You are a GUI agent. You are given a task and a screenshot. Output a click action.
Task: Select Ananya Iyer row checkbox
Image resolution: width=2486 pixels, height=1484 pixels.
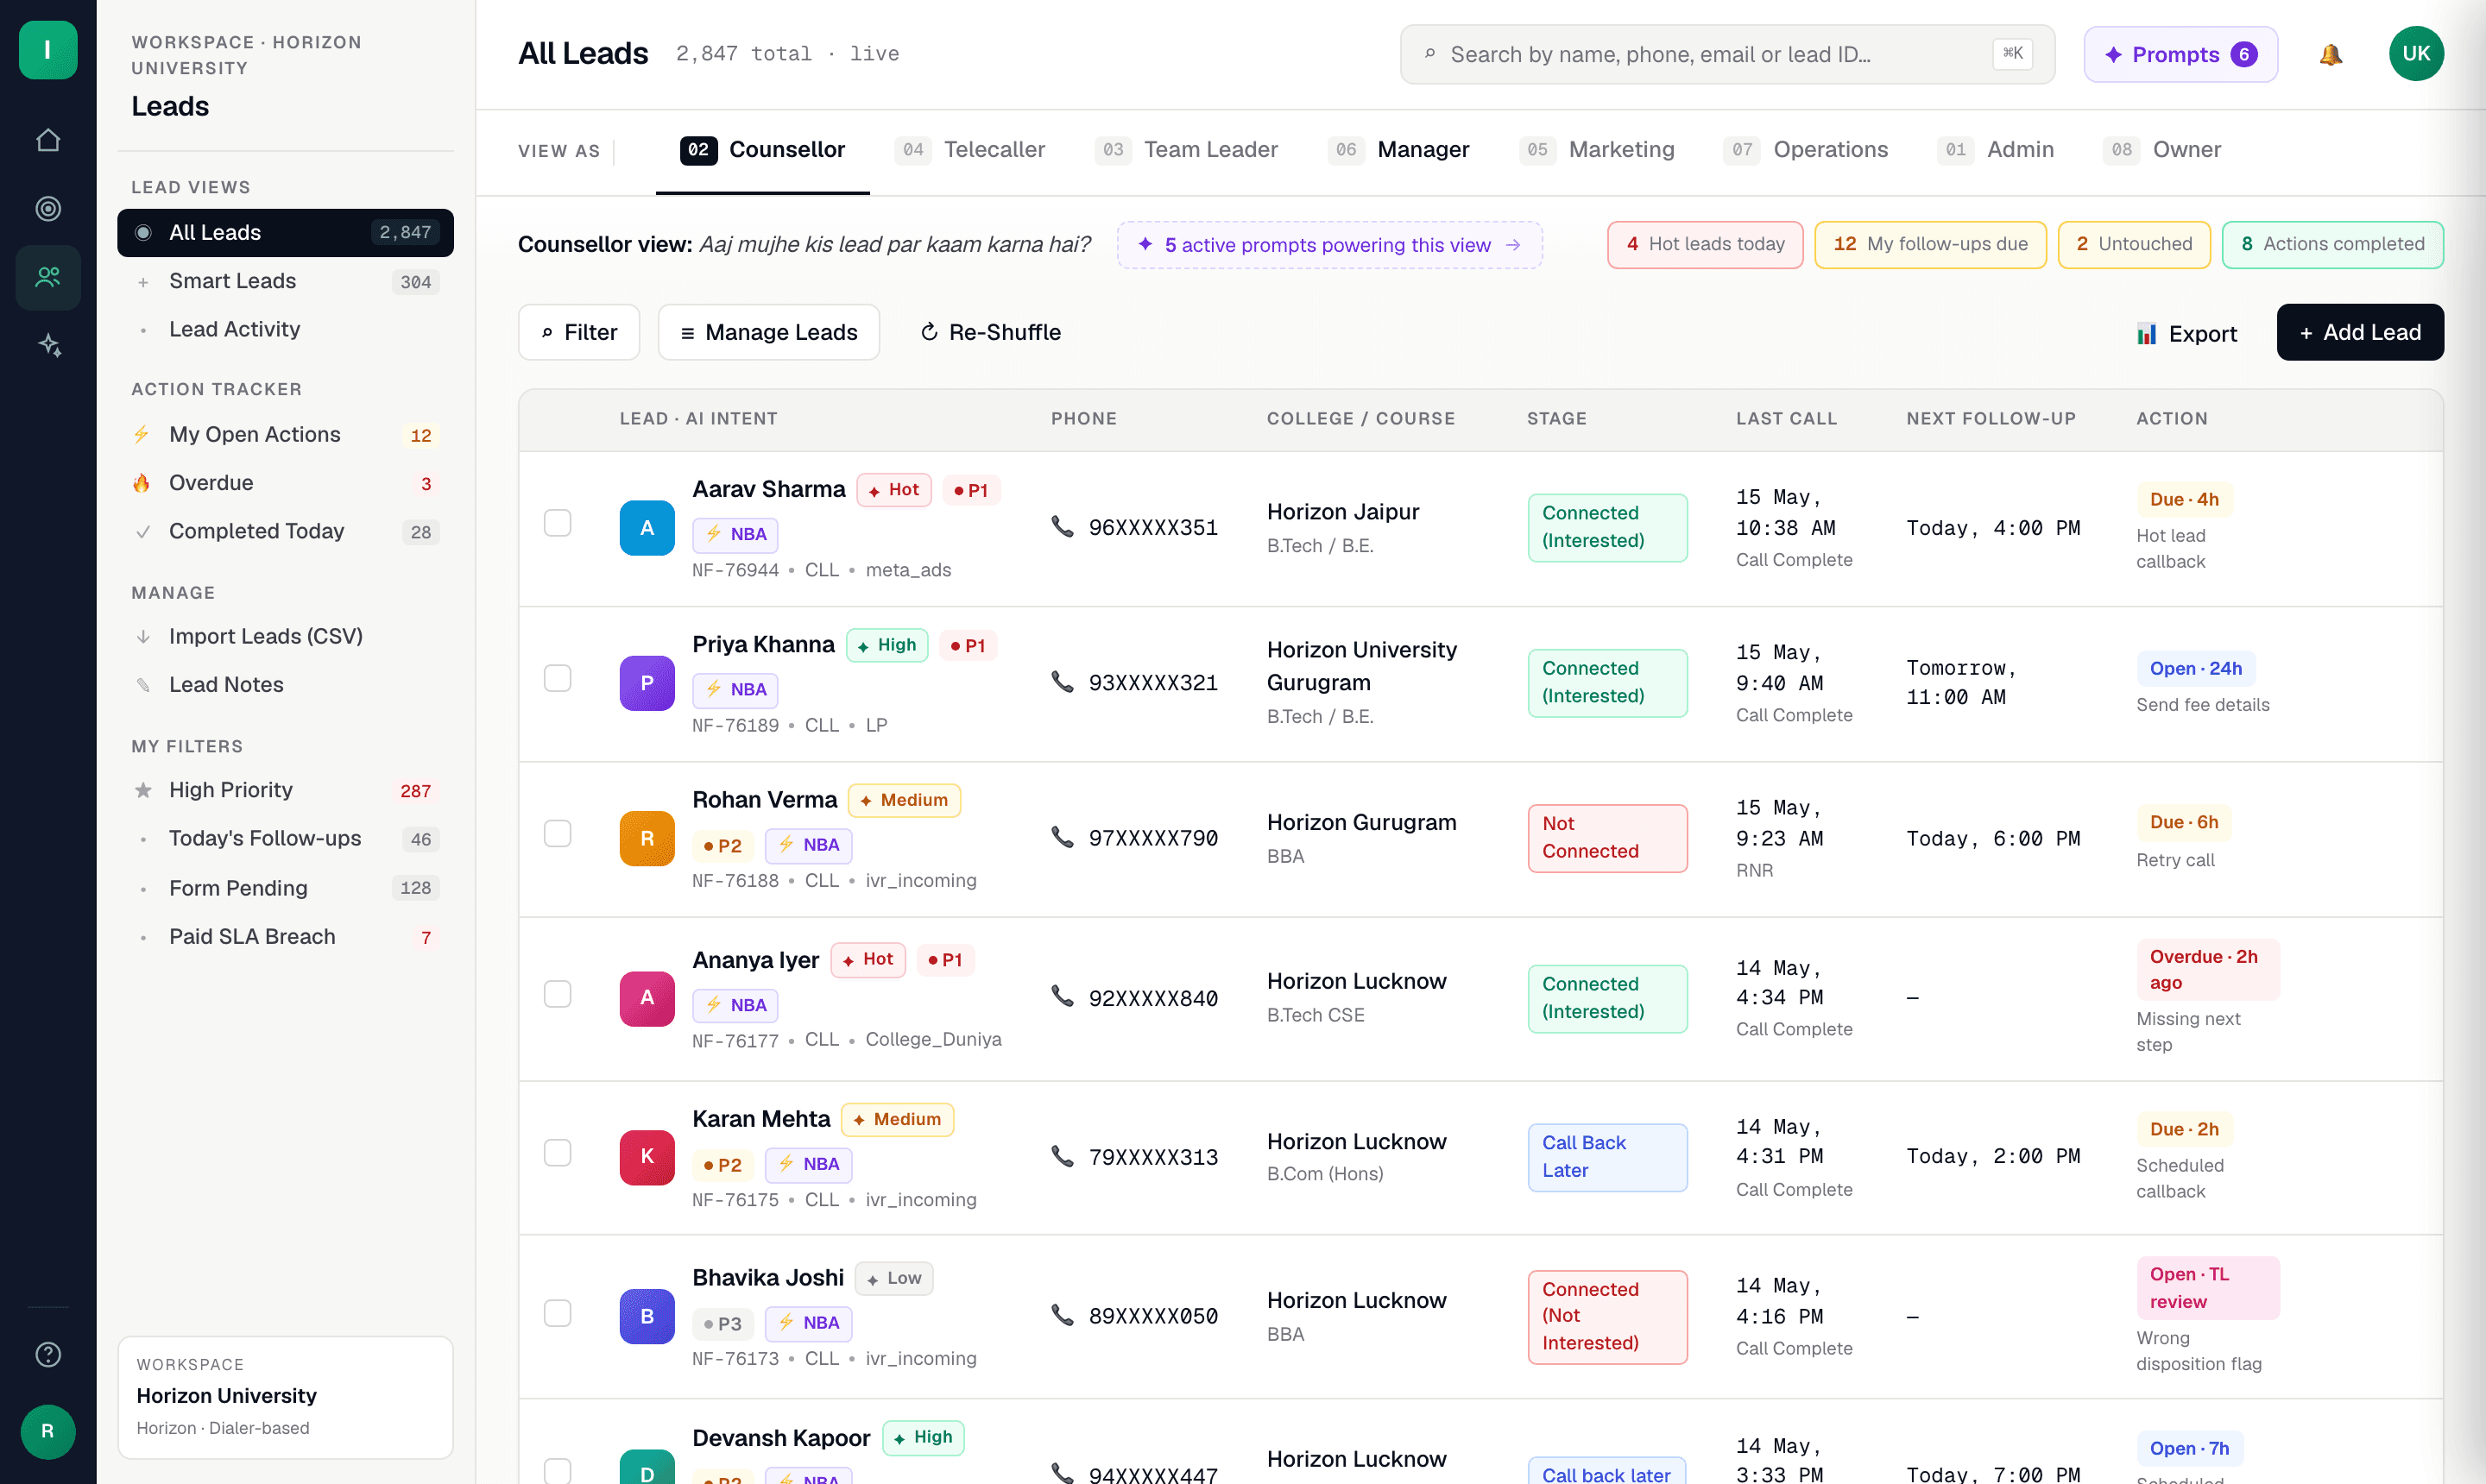[558, 993]
